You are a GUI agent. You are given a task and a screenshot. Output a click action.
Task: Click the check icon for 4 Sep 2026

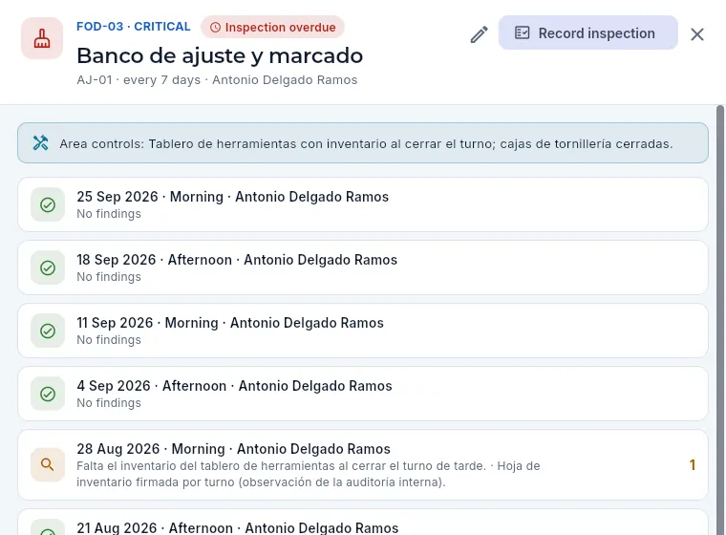coord(48,394)
